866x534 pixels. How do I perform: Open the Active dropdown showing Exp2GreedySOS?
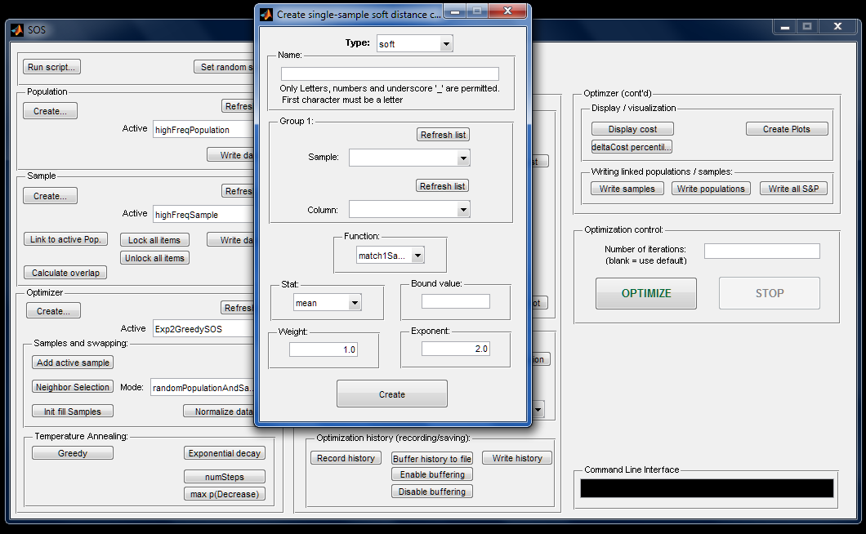click(203, 328)
